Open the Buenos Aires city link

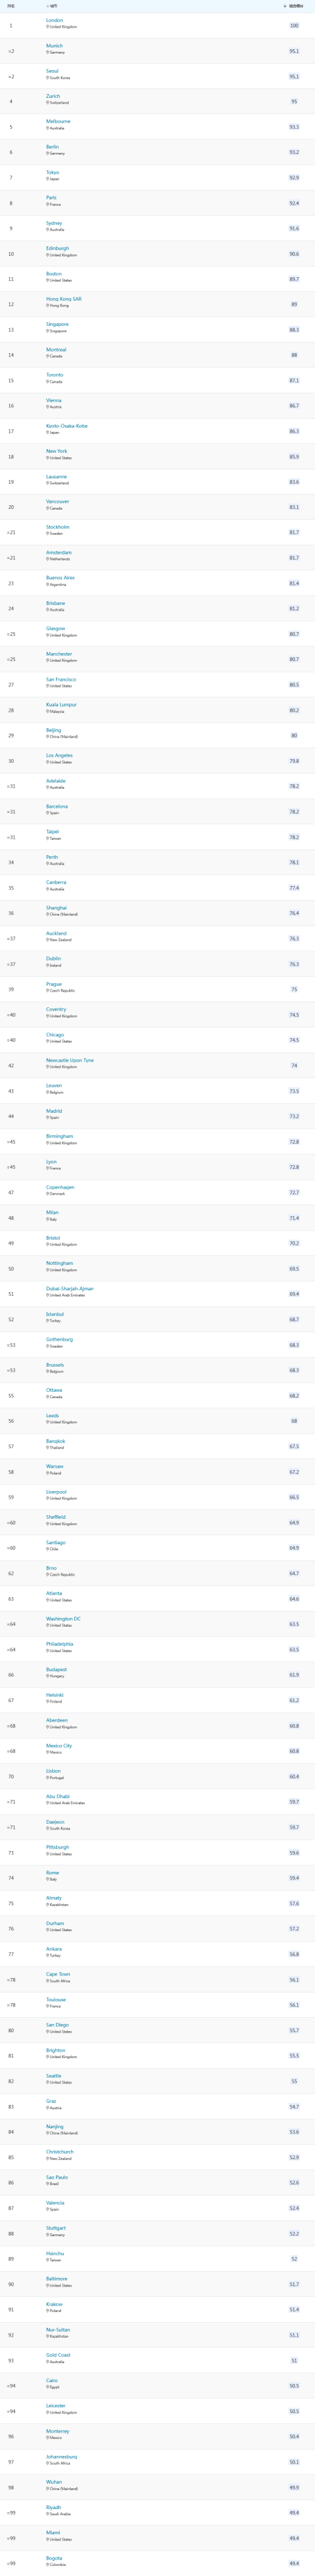point(61,578)
